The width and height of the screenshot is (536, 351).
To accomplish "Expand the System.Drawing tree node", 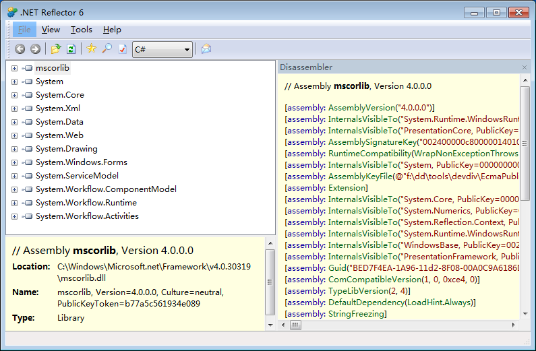I will (x=14, y=149).
